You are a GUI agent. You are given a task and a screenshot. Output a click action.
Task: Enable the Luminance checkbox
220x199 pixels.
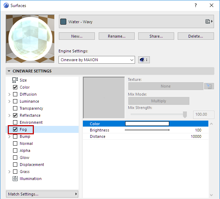(x=15, y=101)
